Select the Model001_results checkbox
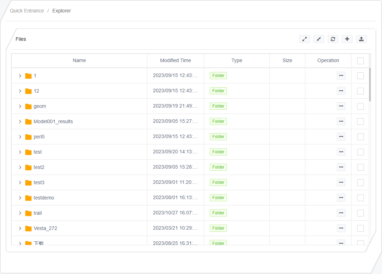This screenshot has height=274, width=382. (360, 121)
